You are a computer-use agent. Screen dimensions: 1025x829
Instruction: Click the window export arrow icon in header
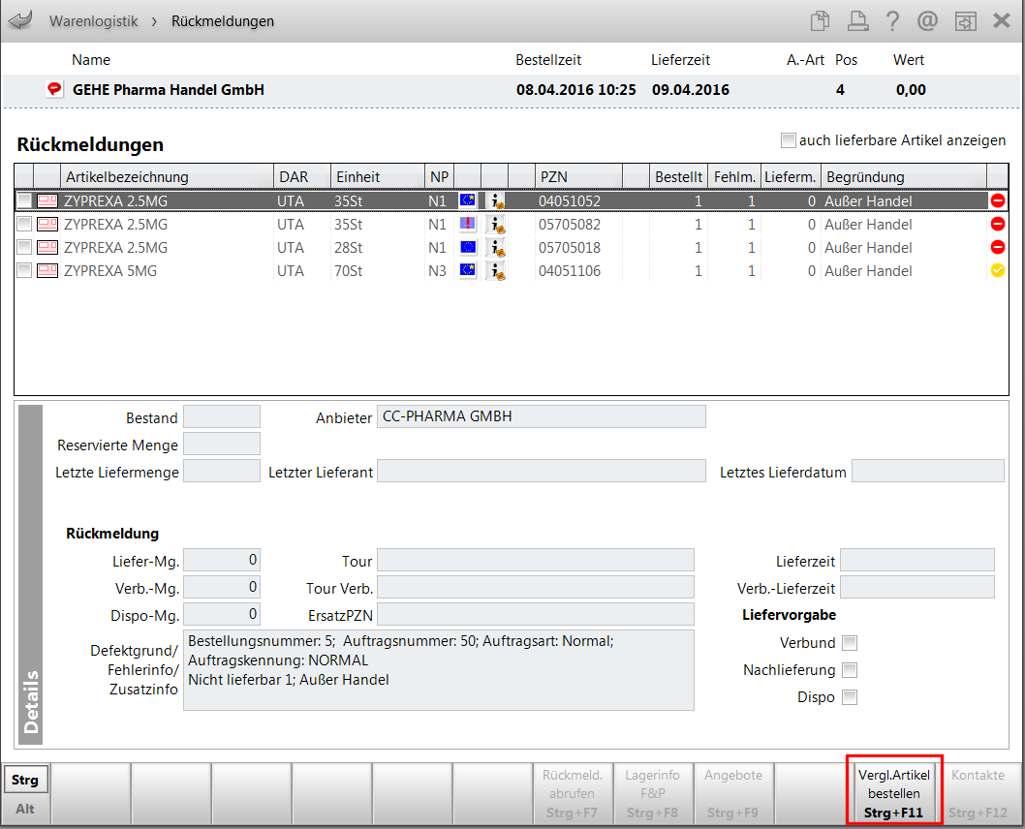964,20
